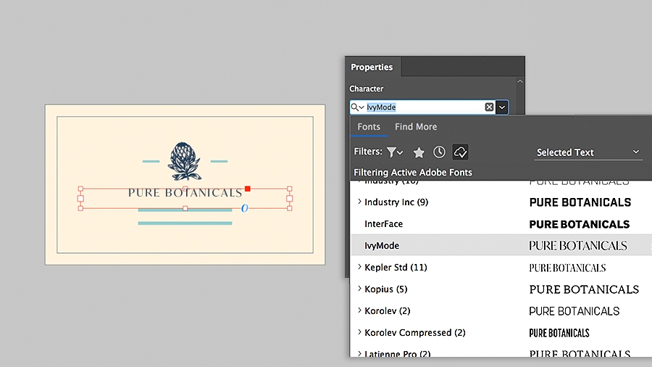Click the font search magnifier icon
The height and width of the screenshot is (367, 652).
coord(356,107)
